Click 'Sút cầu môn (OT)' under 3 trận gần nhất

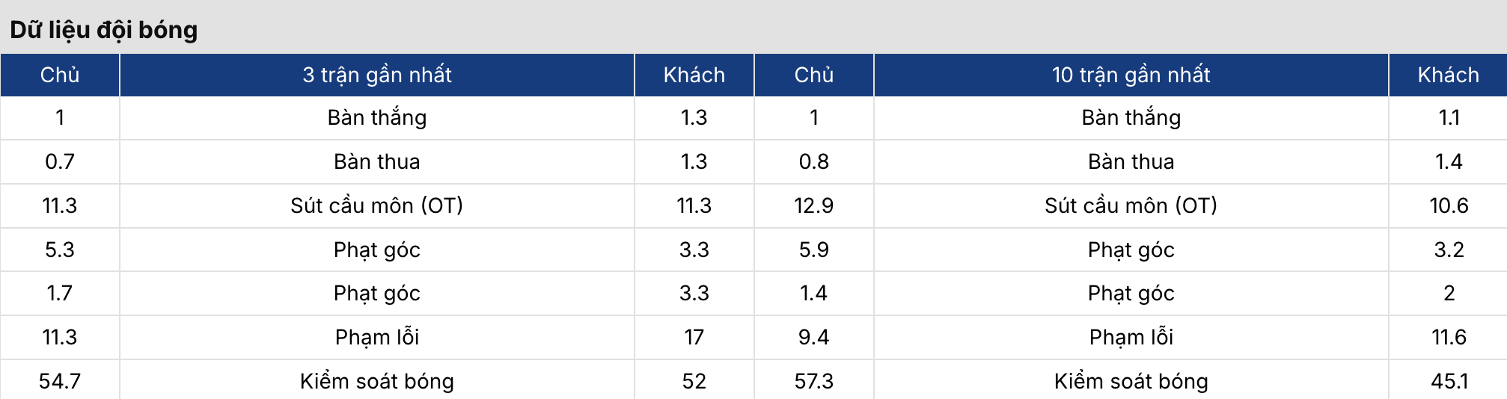tap(377, 205)
